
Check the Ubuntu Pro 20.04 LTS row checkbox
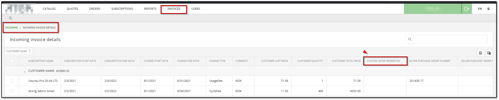point(12,81)
